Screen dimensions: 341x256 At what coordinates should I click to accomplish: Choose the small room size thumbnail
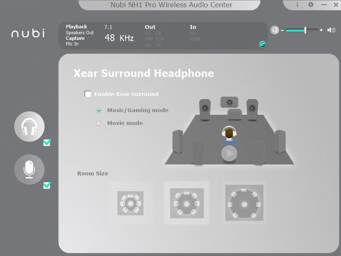coord(131,203)
